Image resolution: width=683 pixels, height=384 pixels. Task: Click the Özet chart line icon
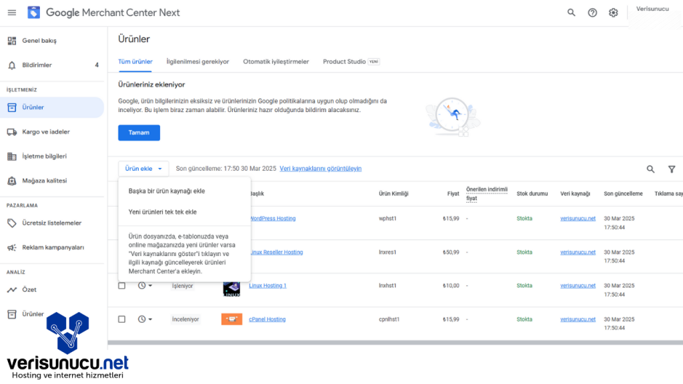tap(12, 289)
